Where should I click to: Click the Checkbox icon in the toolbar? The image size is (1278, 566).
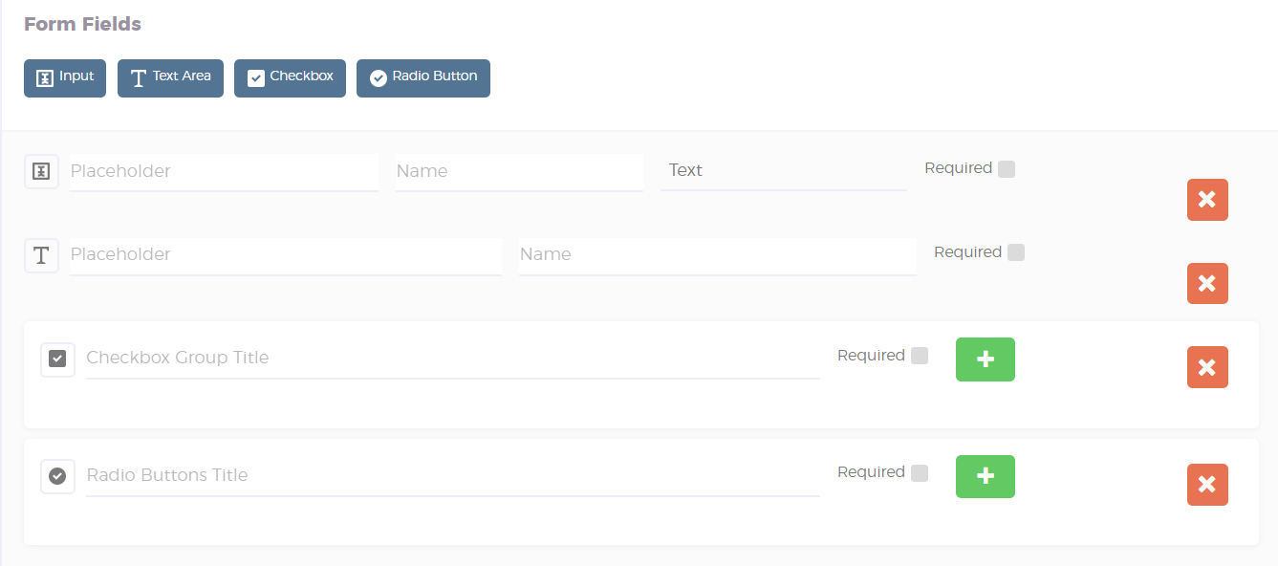point(256,77)
